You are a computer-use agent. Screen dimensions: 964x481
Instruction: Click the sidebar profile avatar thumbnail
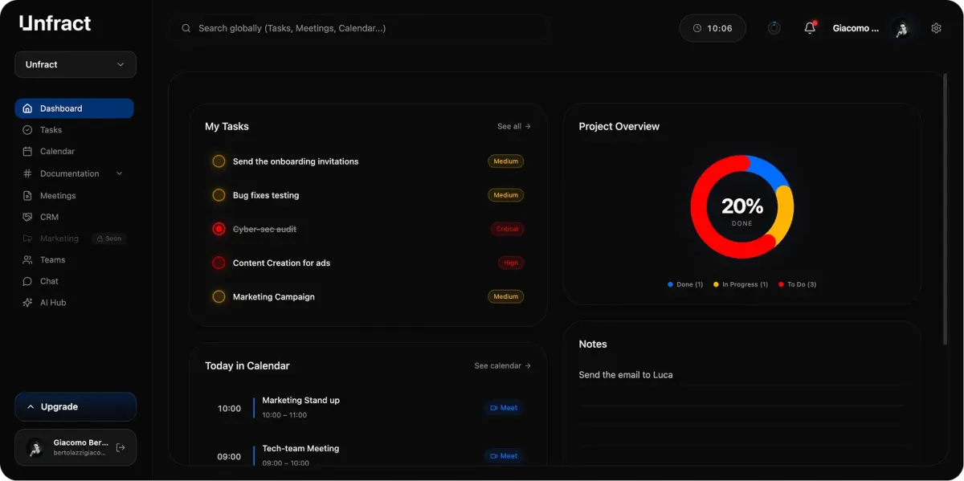[35, 447]
